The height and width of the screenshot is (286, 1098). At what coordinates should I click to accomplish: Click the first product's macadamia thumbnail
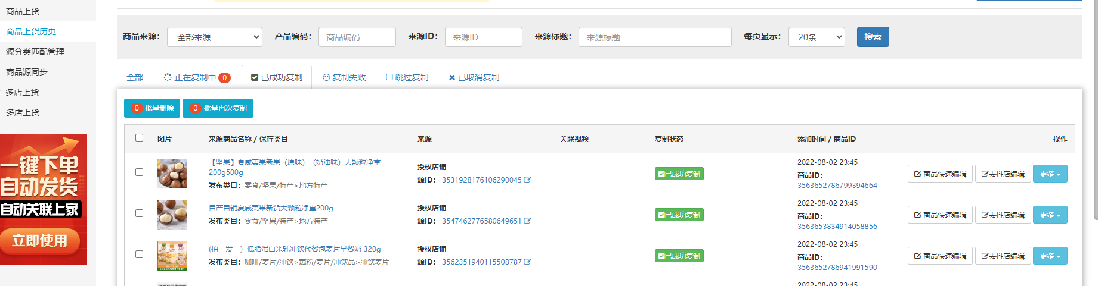pos(172,174)
